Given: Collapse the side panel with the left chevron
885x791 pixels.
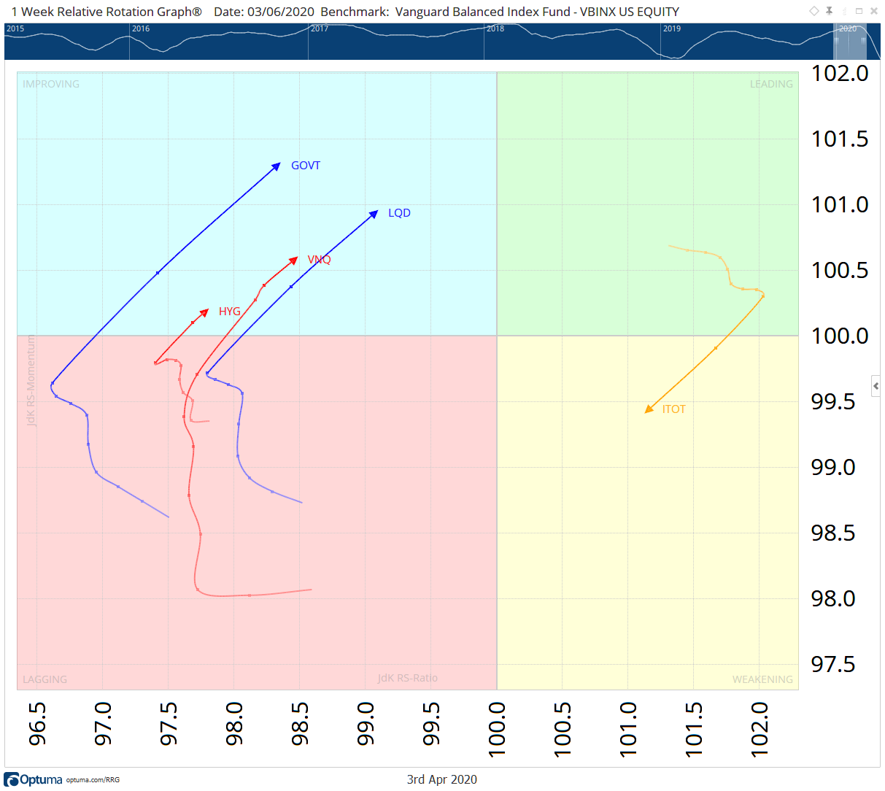Looking at the screenshot, I should 876,385.
